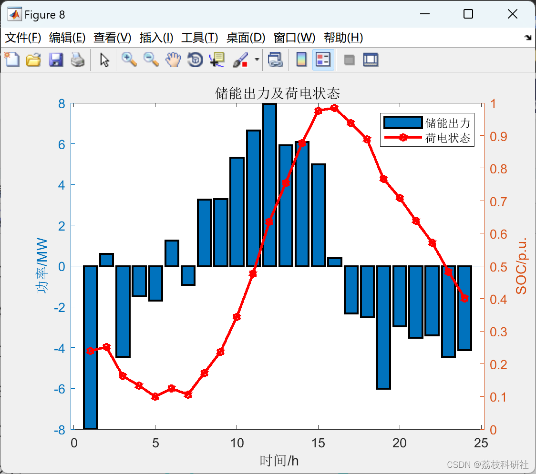
Task: Select legend entry 荷电状态
Action: click(447, 138)
